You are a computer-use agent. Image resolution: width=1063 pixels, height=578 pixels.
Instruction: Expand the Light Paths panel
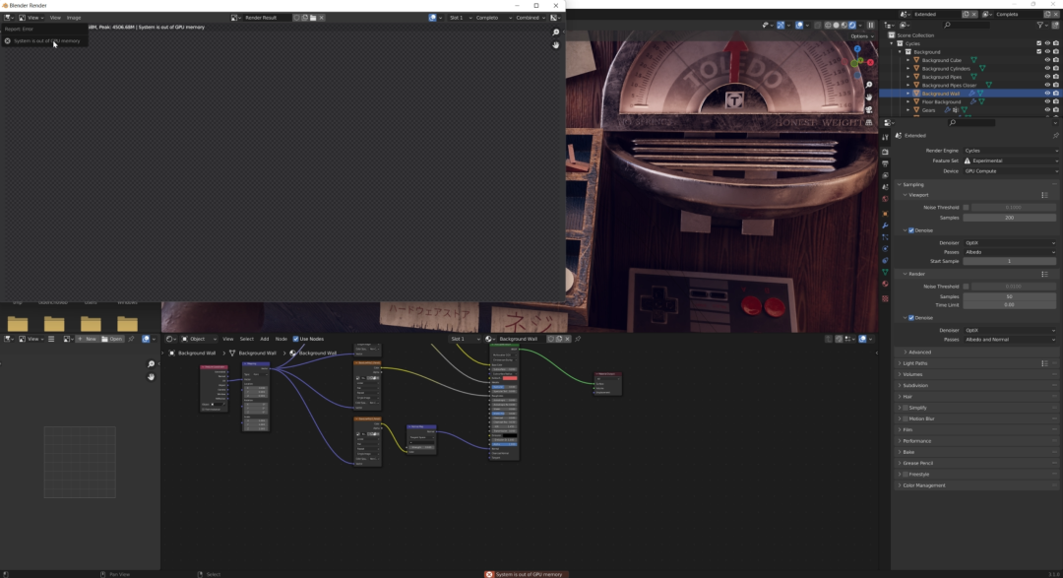coord(915,363)
